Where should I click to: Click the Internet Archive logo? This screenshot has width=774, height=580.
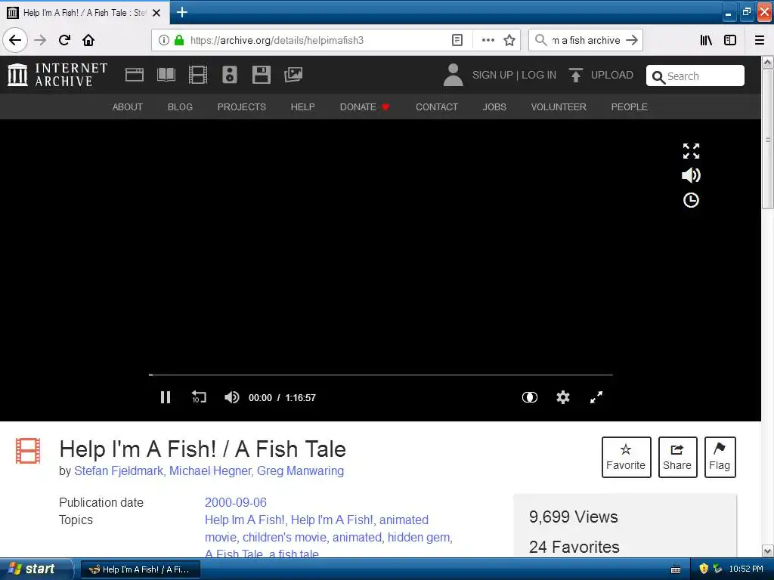57,75
